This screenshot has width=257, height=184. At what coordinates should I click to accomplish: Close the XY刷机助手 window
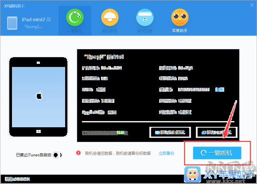tap(252, 5)
